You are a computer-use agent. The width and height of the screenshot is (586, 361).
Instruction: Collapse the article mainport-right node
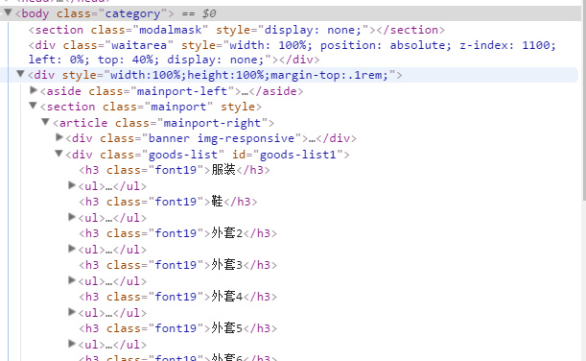point(46,122)
